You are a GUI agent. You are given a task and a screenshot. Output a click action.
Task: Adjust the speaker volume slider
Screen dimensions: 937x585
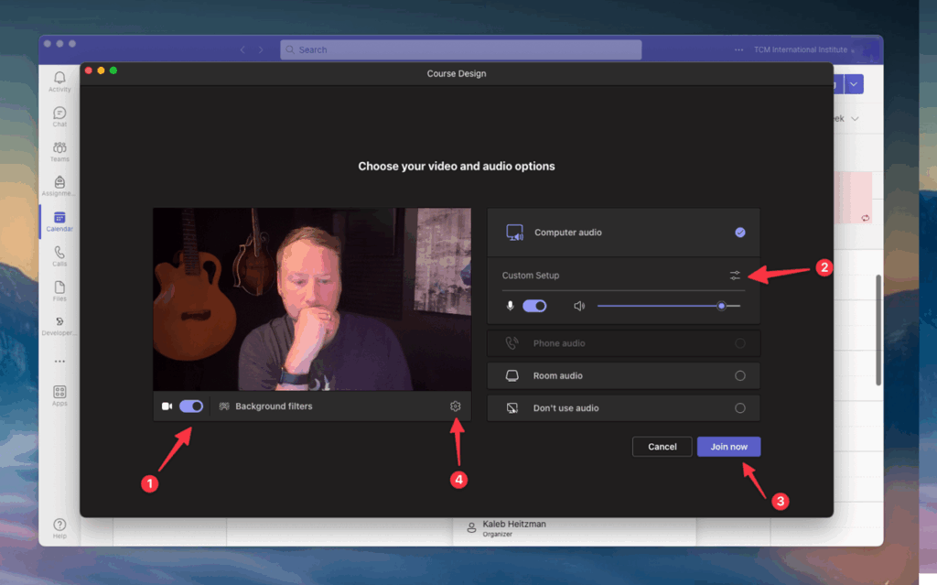point(721,306)
